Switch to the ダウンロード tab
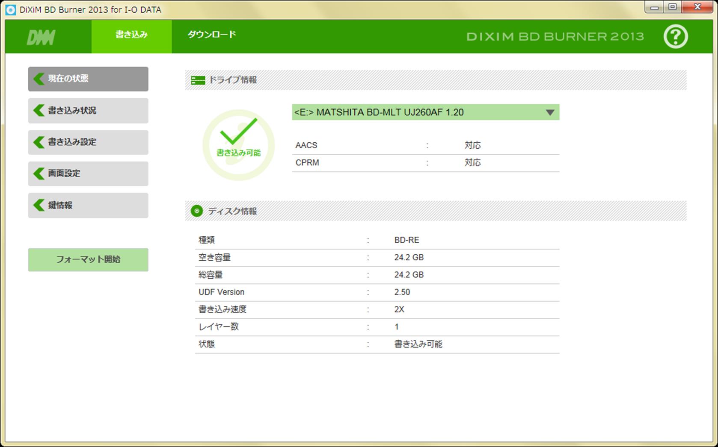 click(x=212, y=35)
